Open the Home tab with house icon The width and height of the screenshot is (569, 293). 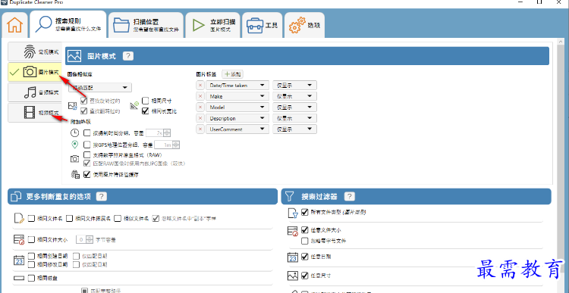click(14, 25)
